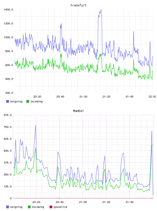Screen dimensions: 157x211
Task: Click the 21:40 time label on Mumbai chart
Action: tap(130, 202)
